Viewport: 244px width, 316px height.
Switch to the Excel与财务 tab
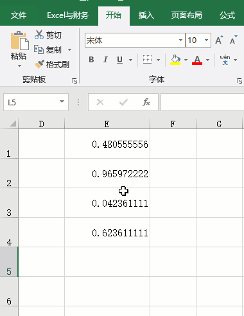pyautogui.click(x=68, y=15)
